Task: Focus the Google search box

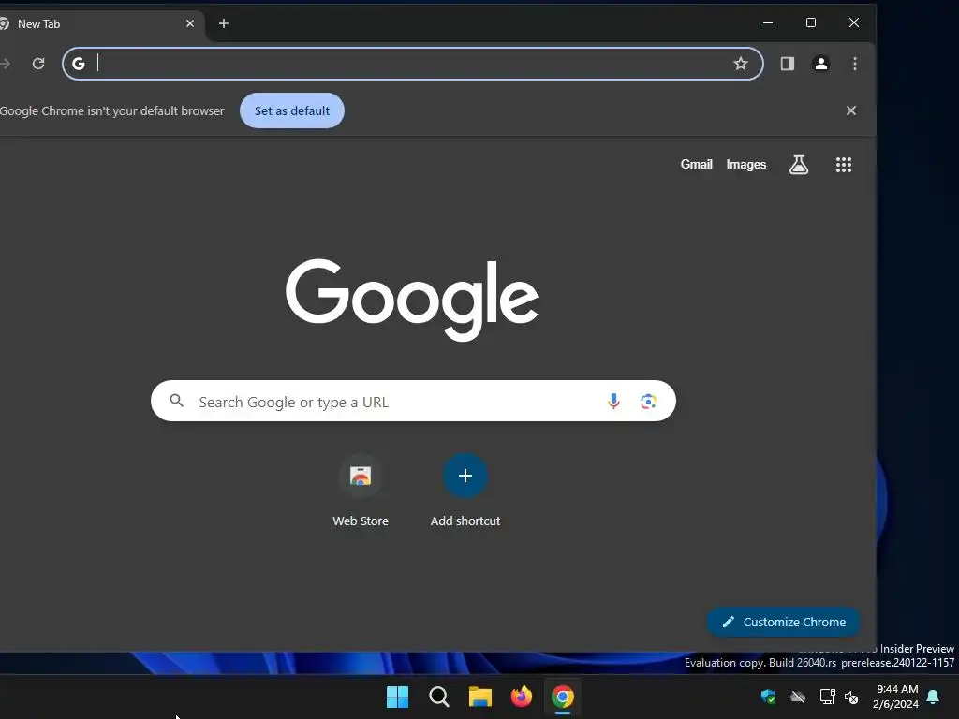Action: click(x=413, y=401)
